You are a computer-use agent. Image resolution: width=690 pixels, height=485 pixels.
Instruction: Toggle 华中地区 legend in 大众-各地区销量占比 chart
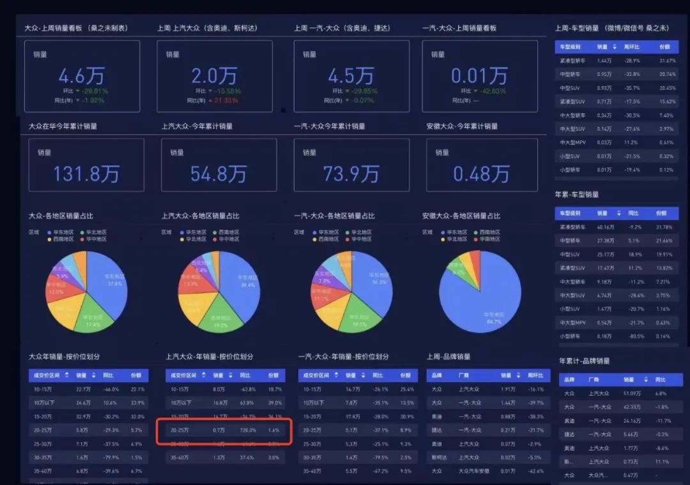[x=93, y=239]
